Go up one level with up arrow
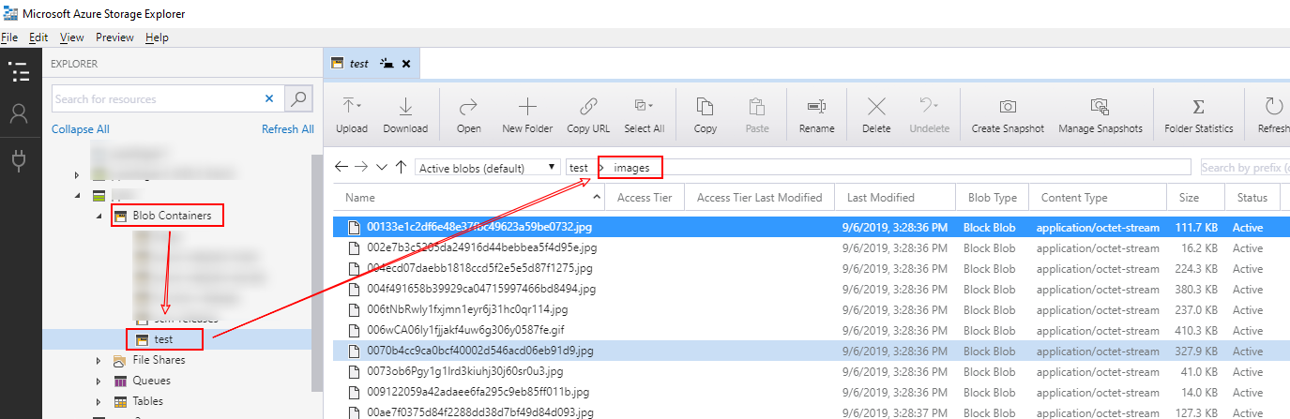1290x419 pixels. click(401, 167)
